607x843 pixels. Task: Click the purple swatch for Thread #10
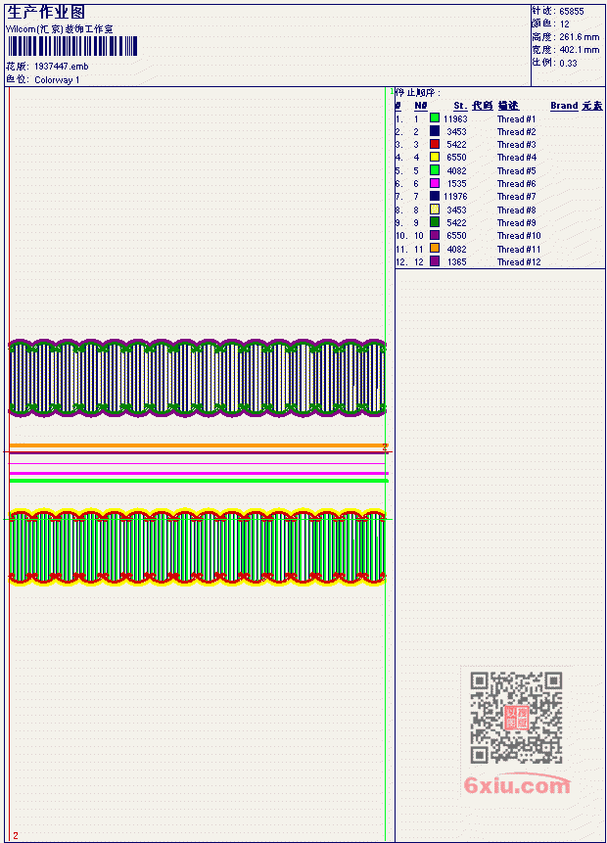click(435, 235)
